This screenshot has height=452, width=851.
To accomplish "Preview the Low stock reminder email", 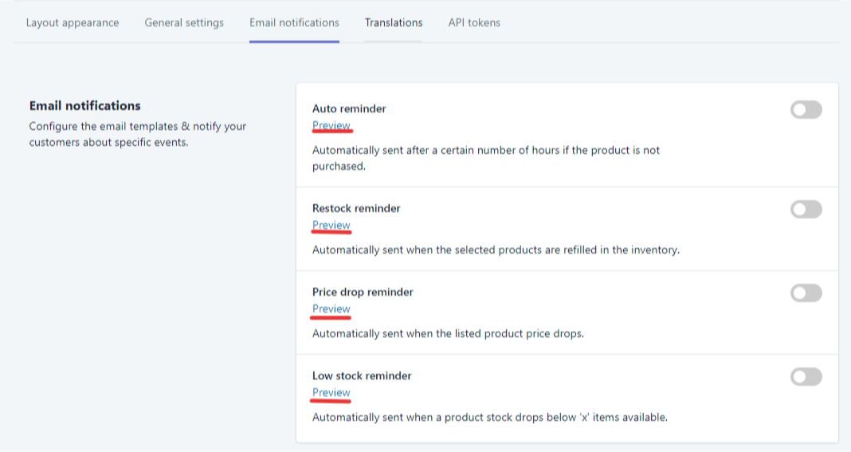I will (x=331, y=393).
